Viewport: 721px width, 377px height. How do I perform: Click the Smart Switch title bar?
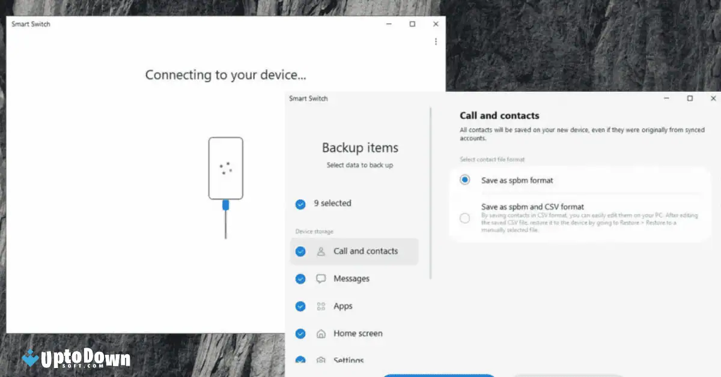308,98
